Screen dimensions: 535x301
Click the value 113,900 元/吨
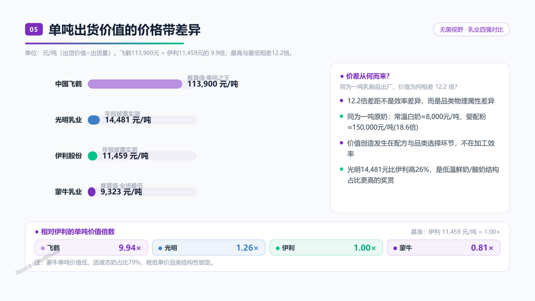click(x=213, y=84)
